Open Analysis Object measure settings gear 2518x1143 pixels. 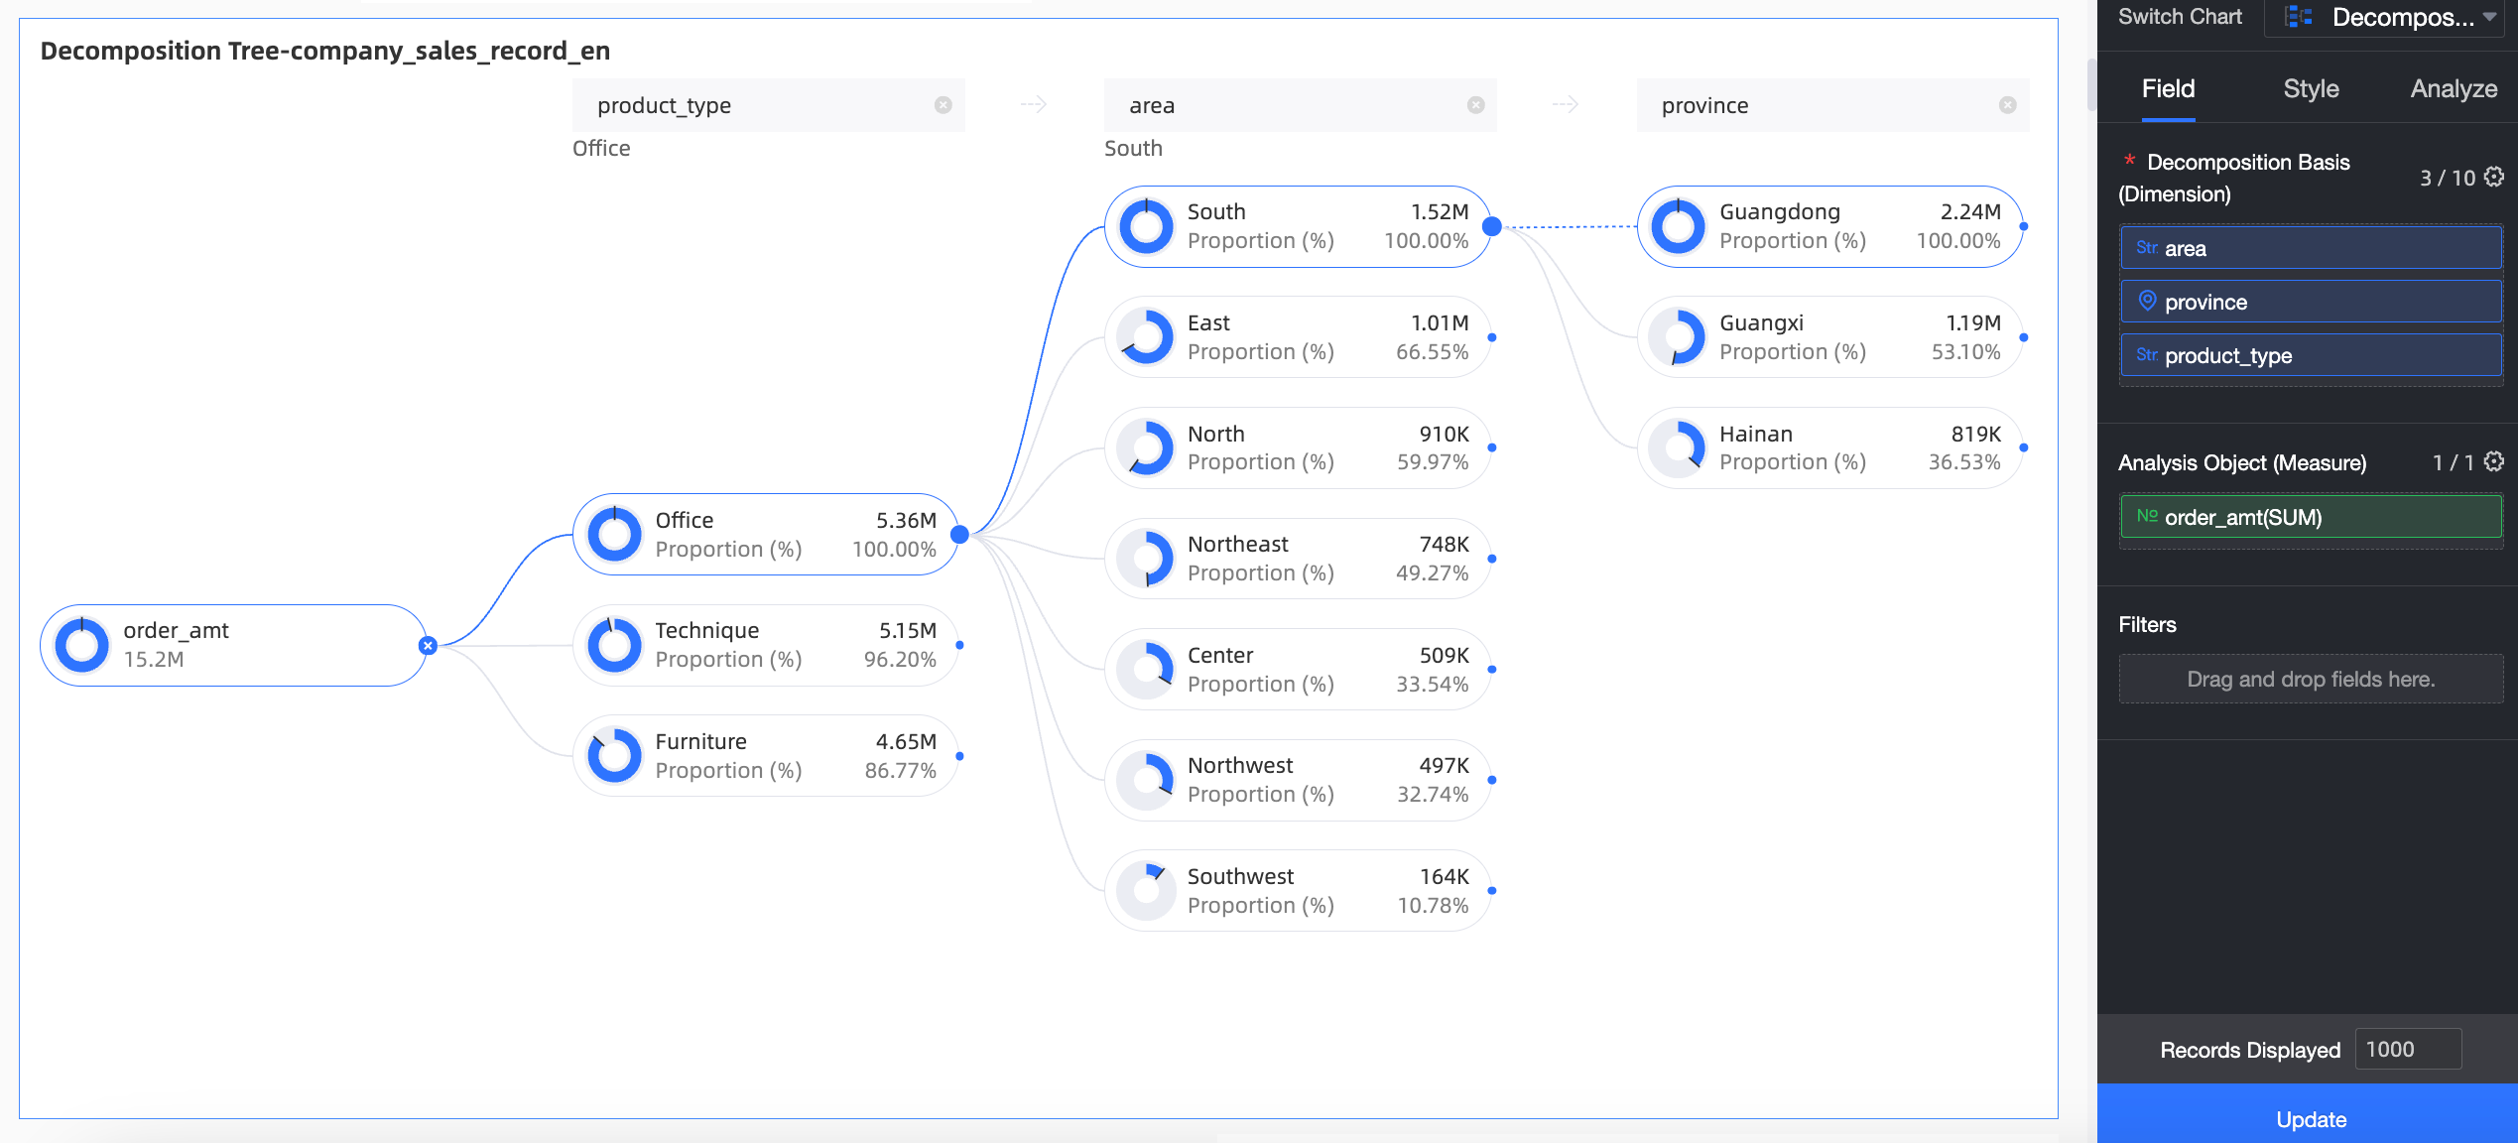tap(2494, 461)
